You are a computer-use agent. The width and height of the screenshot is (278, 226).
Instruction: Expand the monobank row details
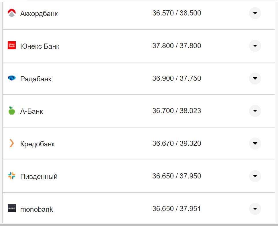point(255,209)
